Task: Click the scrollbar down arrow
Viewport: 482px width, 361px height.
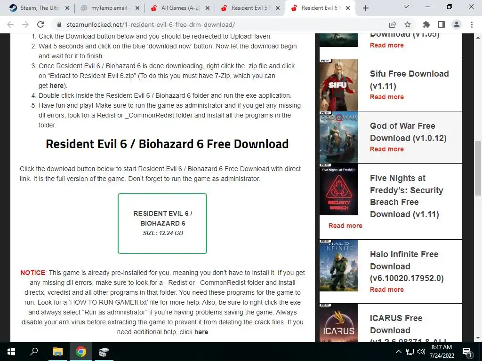Action: [478, 338]
